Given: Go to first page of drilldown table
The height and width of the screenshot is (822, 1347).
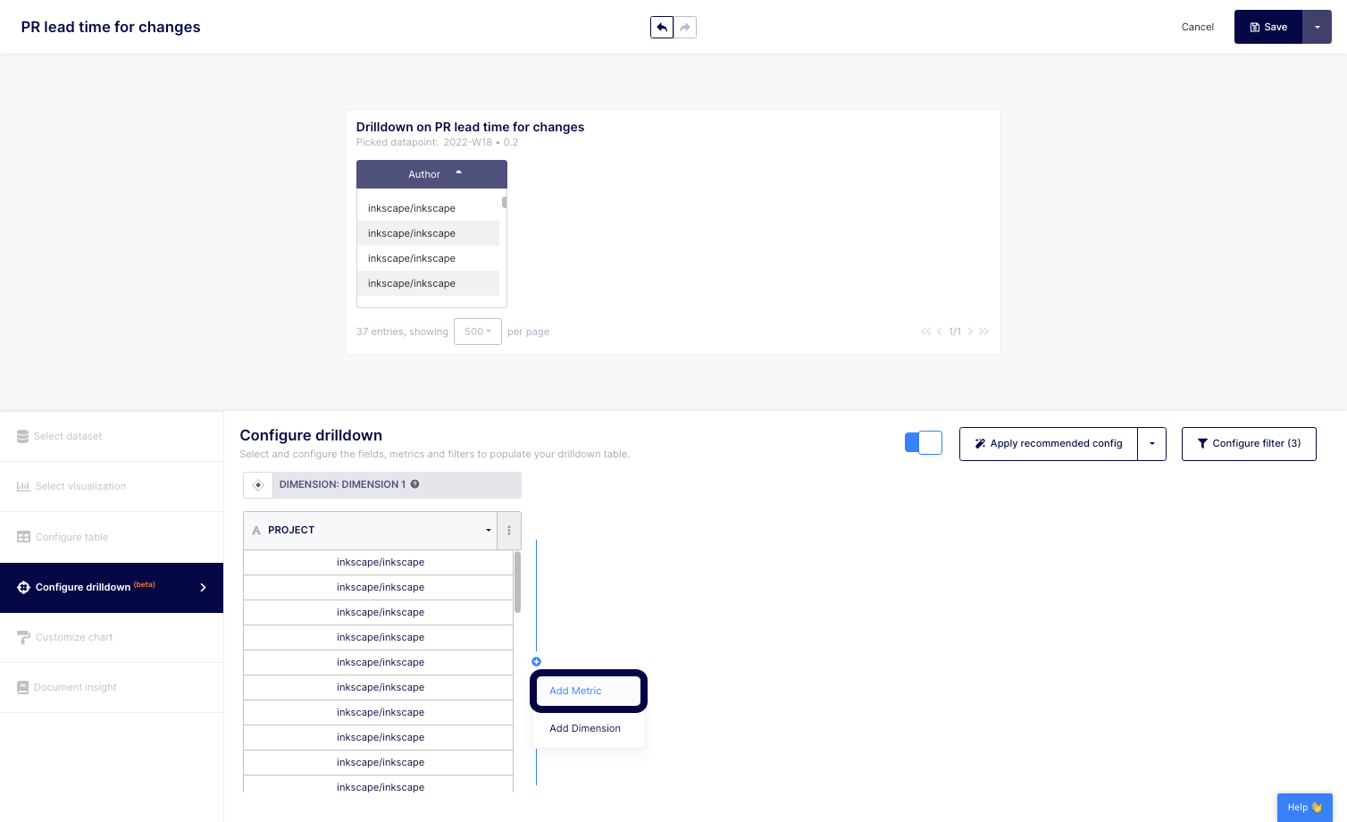Looking at the screenshot, I should tap(925, 331).
